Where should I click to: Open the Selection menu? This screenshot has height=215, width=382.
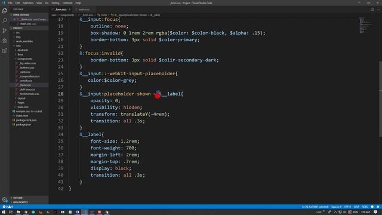[28, 3]
